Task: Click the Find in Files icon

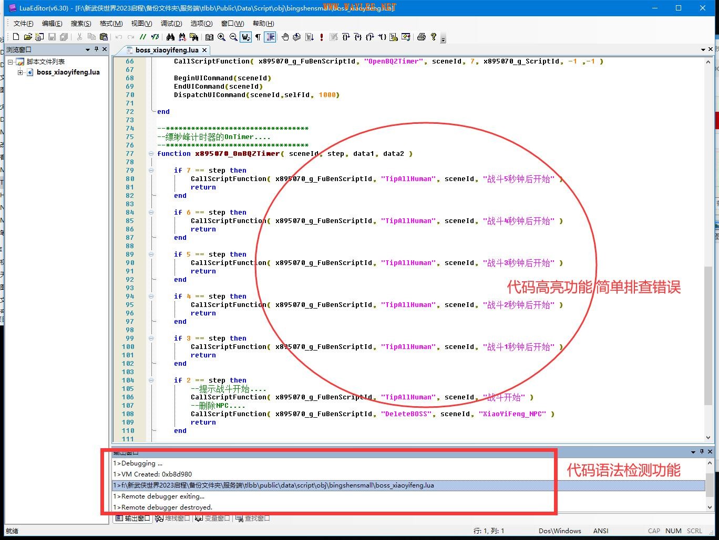Action: pyautogui.click(x=194, y=37)
